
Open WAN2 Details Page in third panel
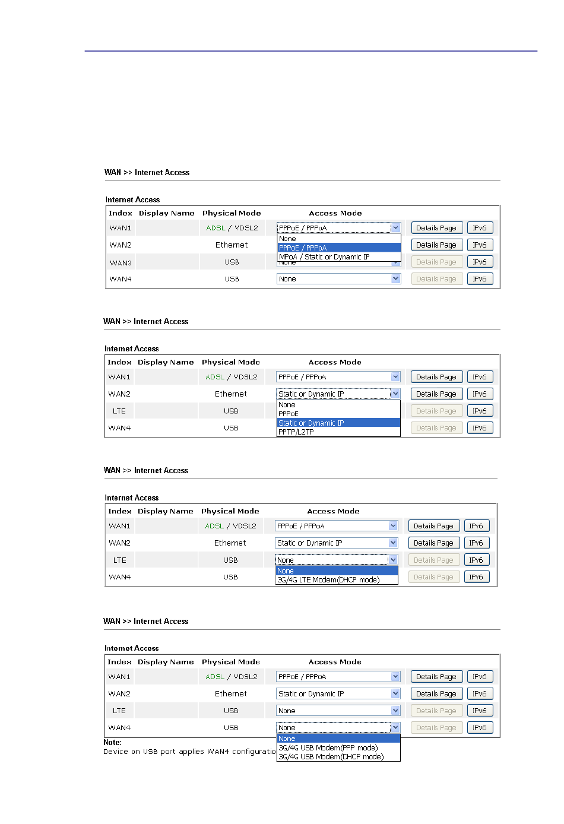[434, 543]
